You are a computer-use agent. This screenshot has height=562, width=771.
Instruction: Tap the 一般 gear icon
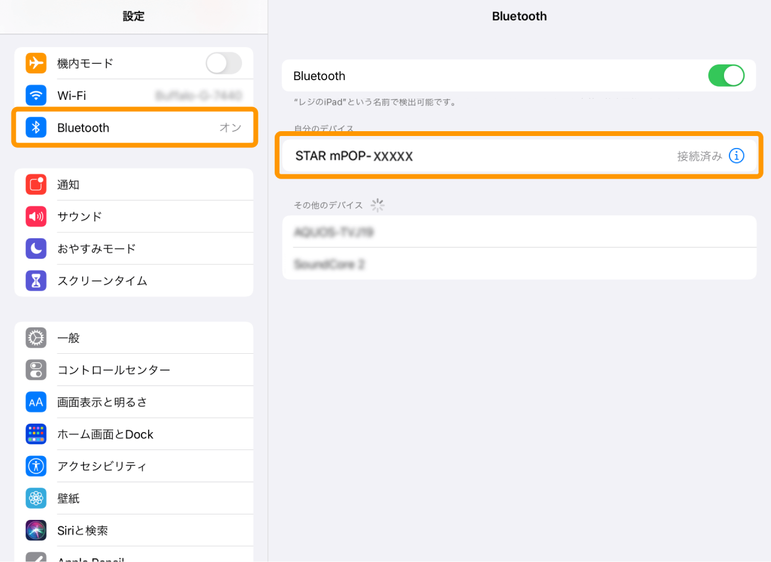(x=36, y=338)
